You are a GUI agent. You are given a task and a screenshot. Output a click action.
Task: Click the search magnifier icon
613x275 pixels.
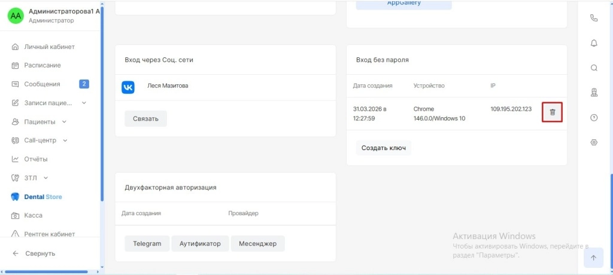[594, 68]
